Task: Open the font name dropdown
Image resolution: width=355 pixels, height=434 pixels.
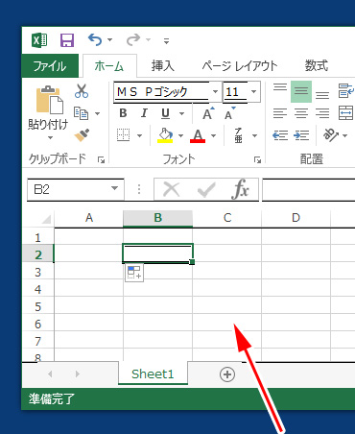Action: pyautogui.click(x=215, y=92)
